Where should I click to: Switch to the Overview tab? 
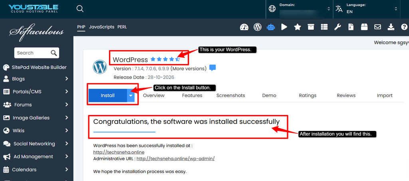coord(154,95)
